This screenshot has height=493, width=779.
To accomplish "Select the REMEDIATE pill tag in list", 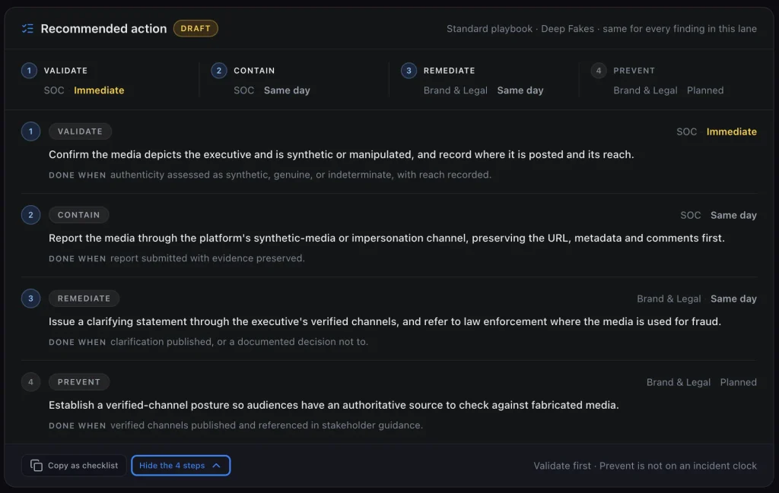I will tap(84, 298).
